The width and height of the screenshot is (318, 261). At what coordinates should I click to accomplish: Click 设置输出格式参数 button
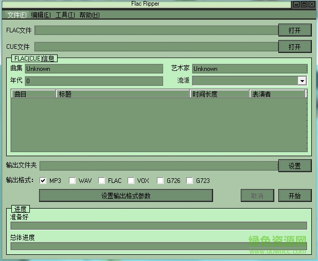click(126, 196)
